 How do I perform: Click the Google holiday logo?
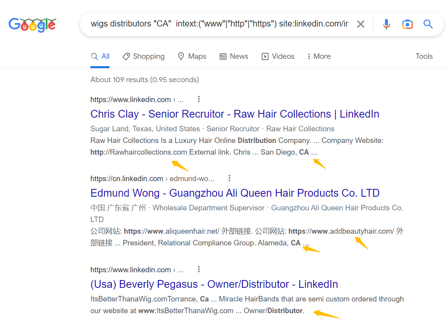(32, 25)
